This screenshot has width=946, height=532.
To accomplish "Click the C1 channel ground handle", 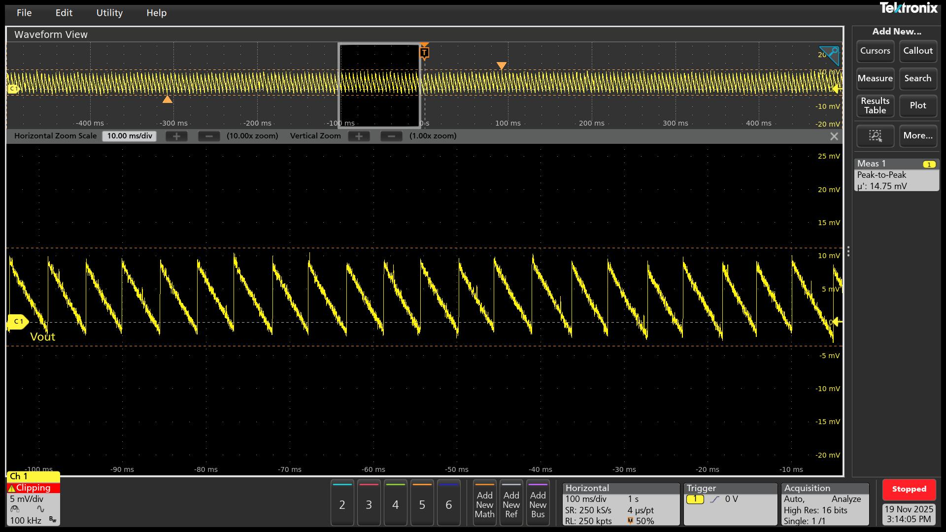I will 18,322.
